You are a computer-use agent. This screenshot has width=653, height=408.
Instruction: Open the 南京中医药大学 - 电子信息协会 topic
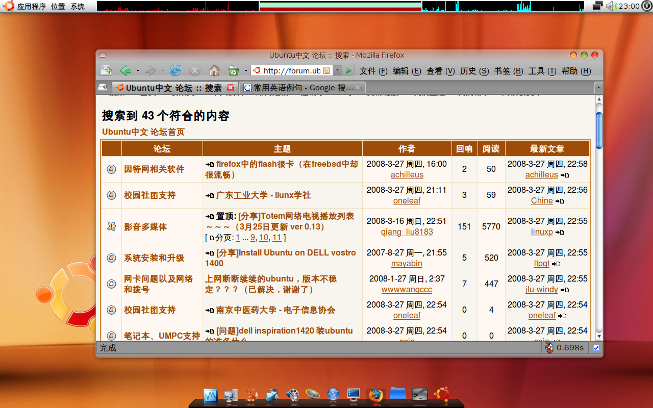pos(275,310)
